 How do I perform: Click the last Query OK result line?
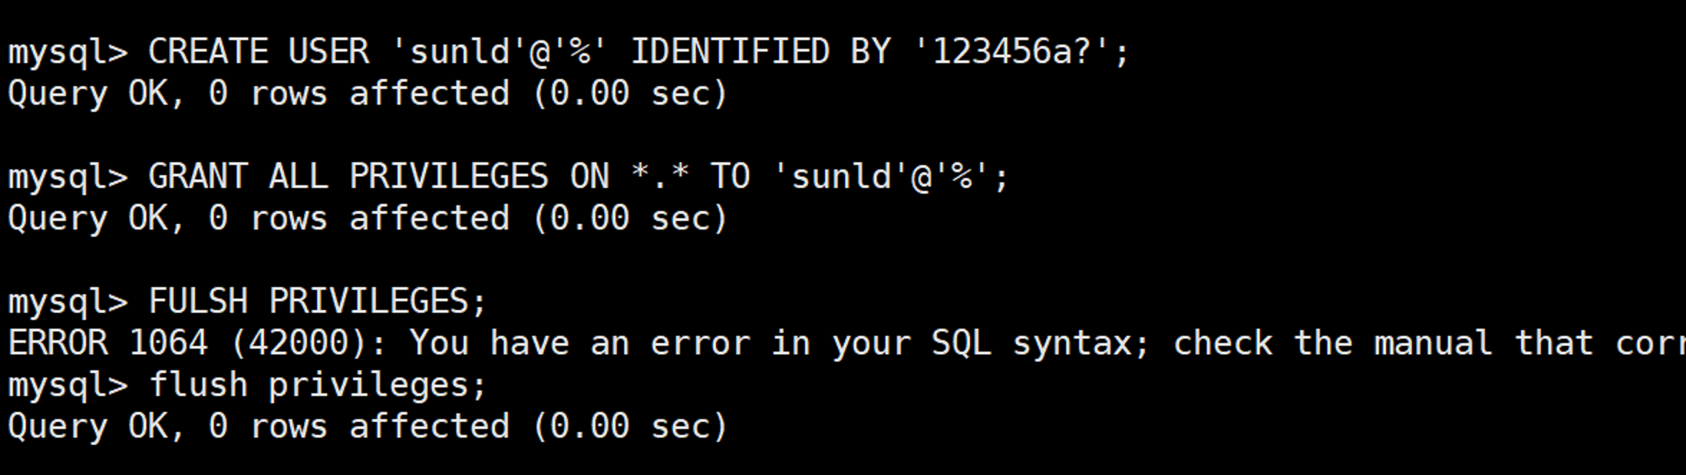368,427
